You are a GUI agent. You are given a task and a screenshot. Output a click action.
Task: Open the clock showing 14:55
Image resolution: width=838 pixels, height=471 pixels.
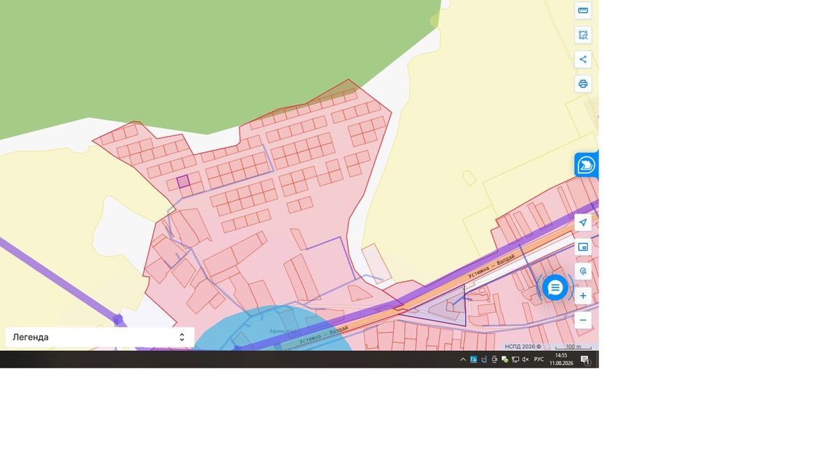click(561, 359)
